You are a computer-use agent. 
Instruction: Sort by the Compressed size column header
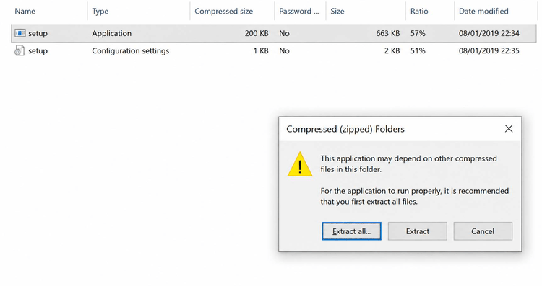pos(223,11)
